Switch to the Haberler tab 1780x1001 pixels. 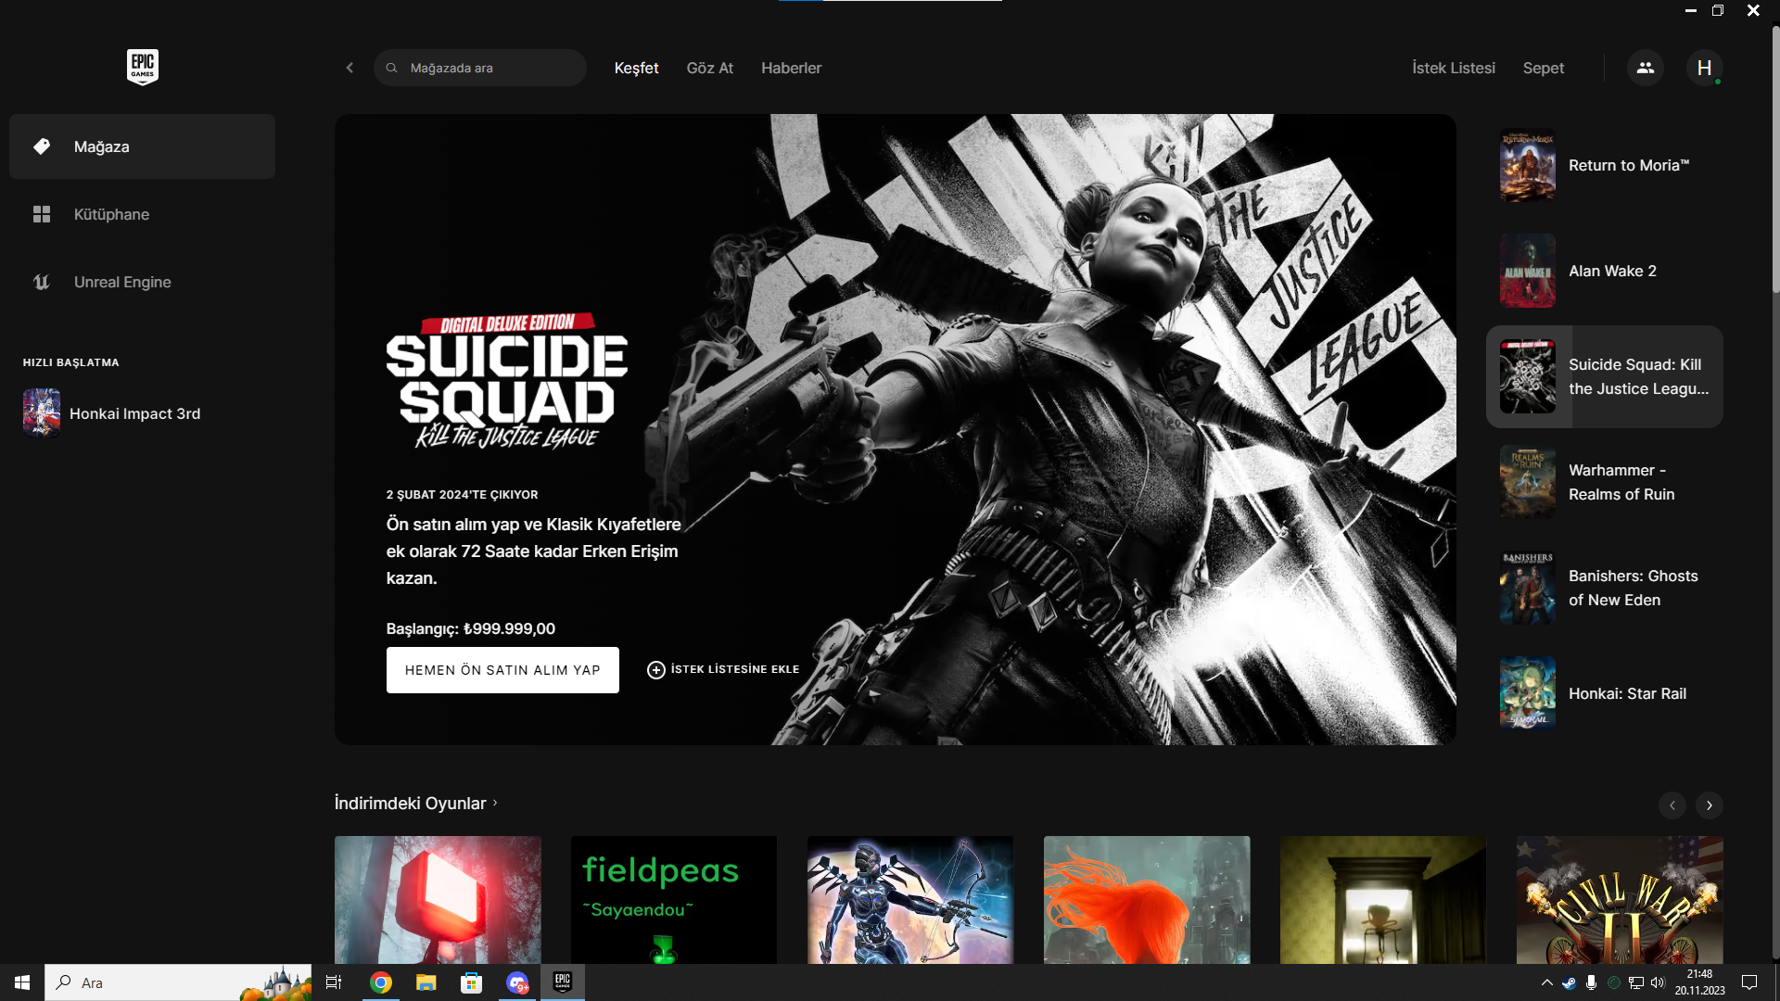[791, 68]
